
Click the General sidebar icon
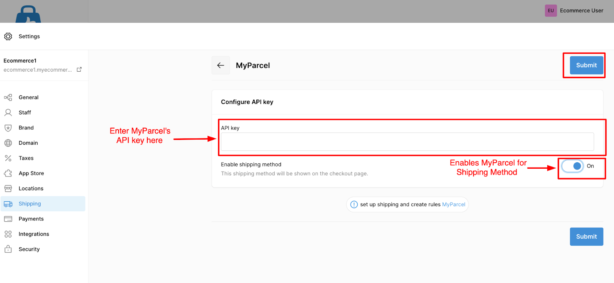[x=8, y=97]
